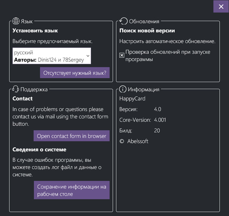
Task: Click the headset icon beside Поддержка
Action: (x=16, y=89)
